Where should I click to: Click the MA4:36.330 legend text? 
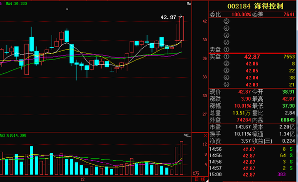(16, 3)
